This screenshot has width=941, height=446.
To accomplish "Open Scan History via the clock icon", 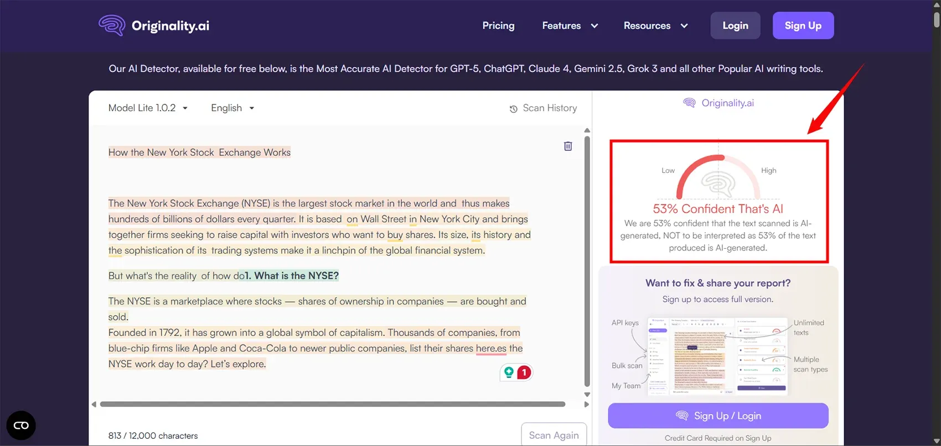I will pyautogui.click(x=514, y=109).
